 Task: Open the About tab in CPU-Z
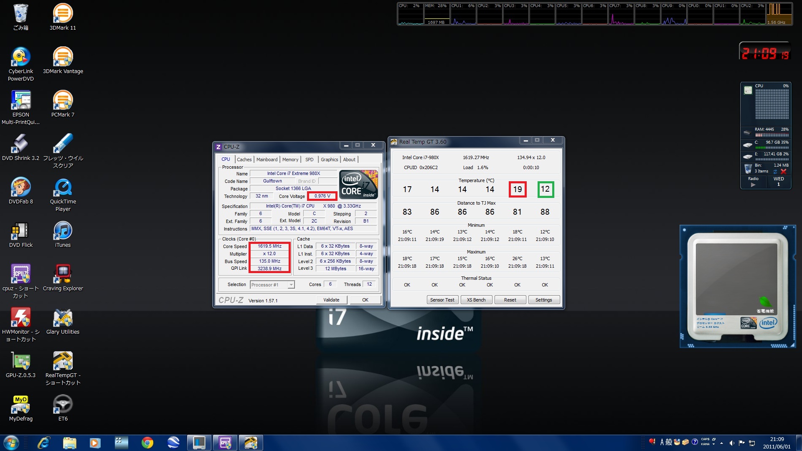[349, 160]
